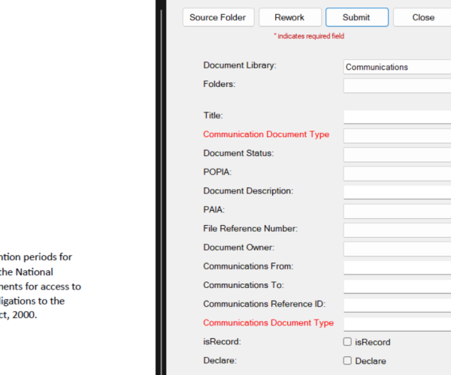This screenshot has height=375, width=451.
Task: Enable the Declare checkbox
Action: [347, 361]
